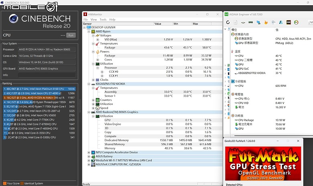Select the AMD RYZEN AI MAX+ 395 ranking row
This screenshot has height=186, width=313.
click(x=39, y=98)
